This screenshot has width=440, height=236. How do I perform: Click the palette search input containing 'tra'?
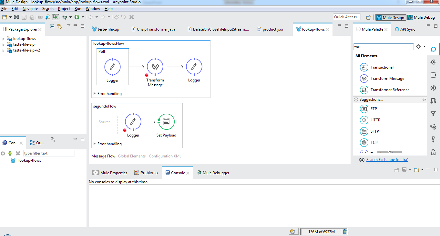[384, 47]
